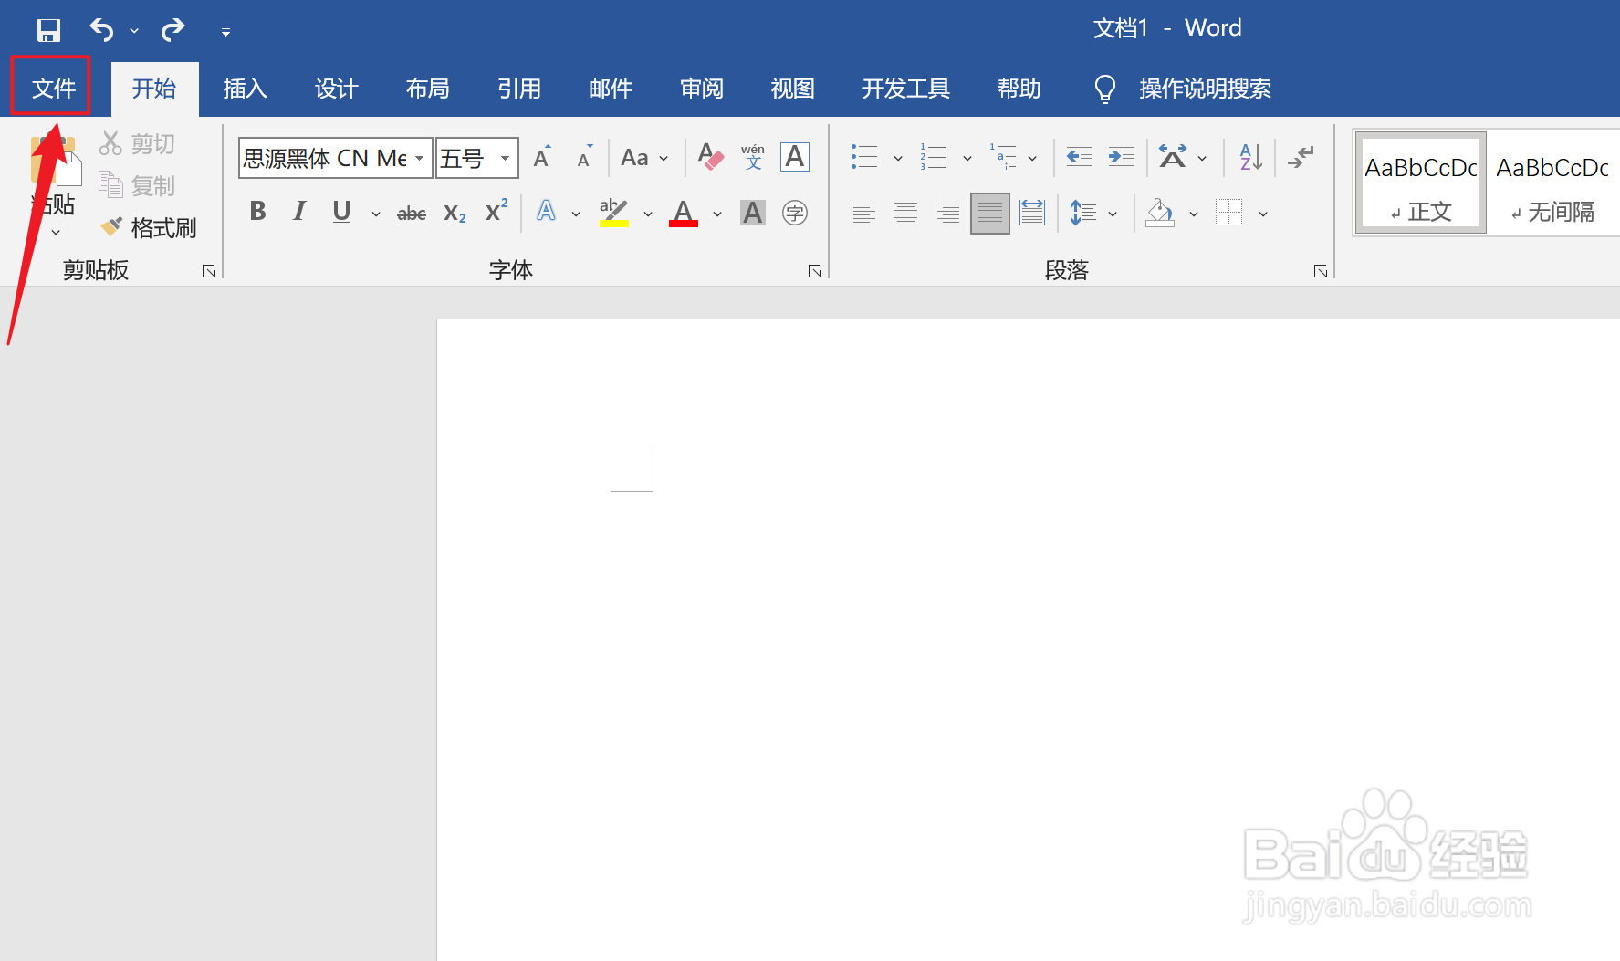Open the font color dropdown arrow
Screen dimensions: 1620x961
(717, 214)
